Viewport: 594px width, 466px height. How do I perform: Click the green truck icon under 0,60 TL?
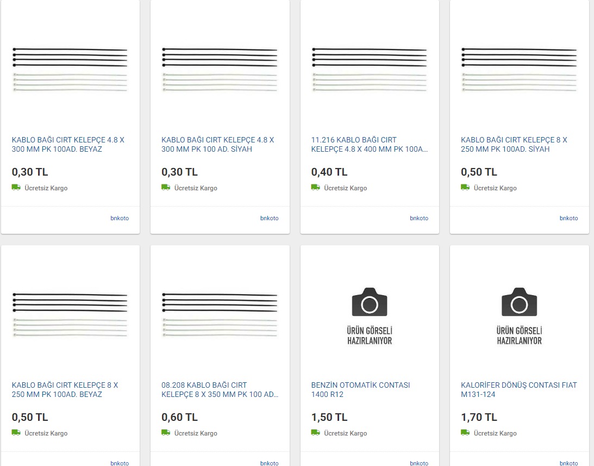[x=166, y=433]
